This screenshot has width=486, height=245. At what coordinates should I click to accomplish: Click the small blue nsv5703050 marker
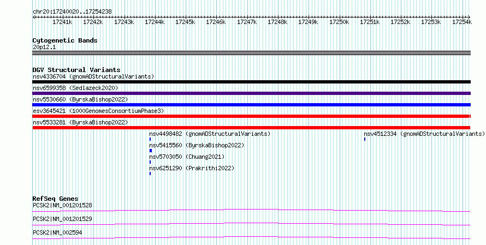click(150, 162)
